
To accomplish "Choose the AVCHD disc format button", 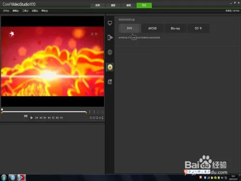I will (x=152, y=28).
